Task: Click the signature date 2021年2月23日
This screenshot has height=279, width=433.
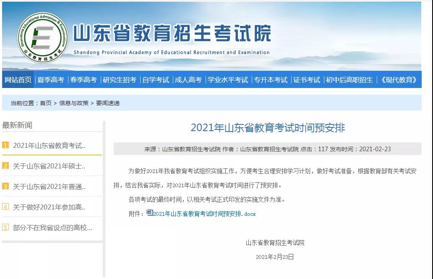Action: (x=275, y=257)
